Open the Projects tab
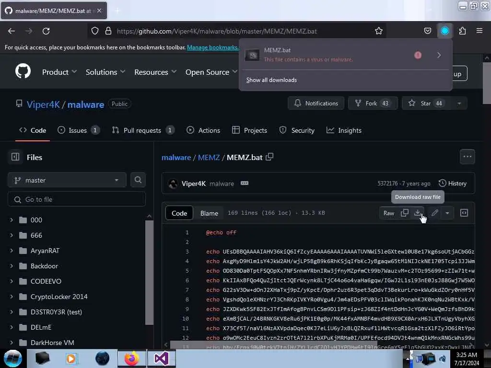This screenshot has width=491, height=368. [249, 130]
